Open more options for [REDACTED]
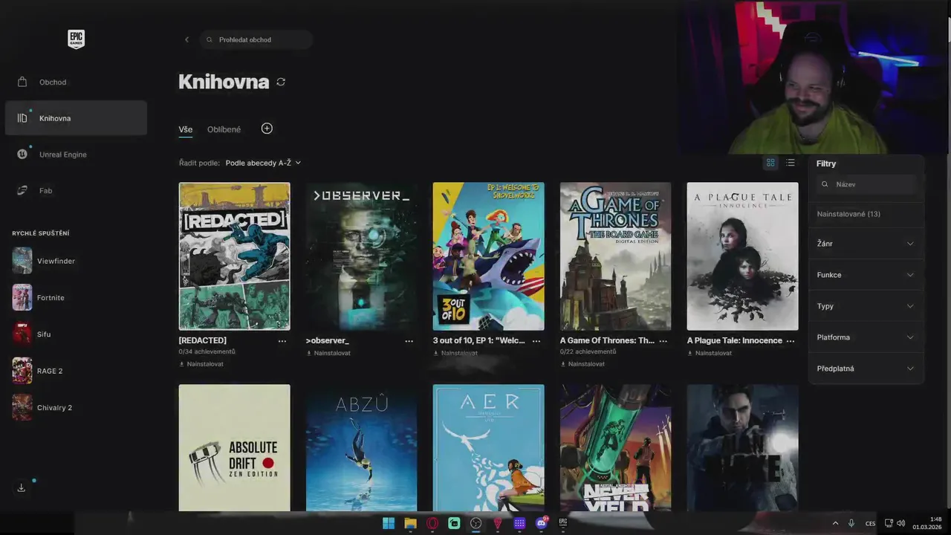The width and height of the screenshot is (951, 535). [x=282, y=341]
